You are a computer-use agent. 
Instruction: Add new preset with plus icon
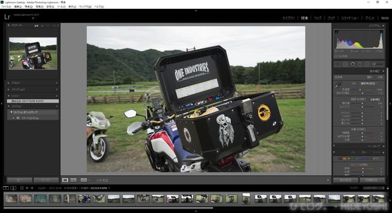click(57, 83)
